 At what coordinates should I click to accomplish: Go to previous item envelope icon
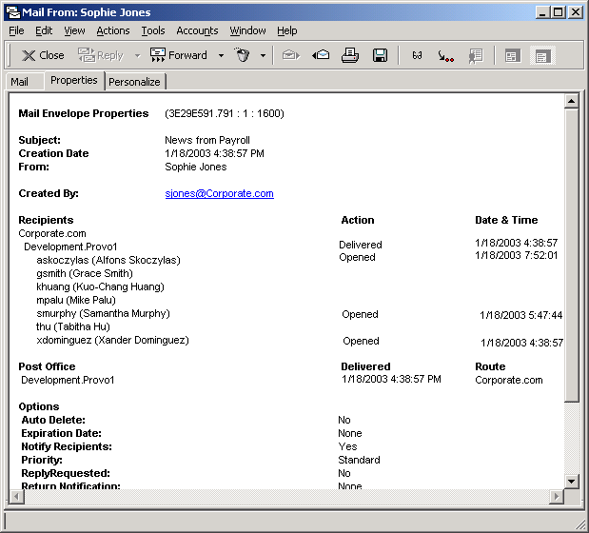coord(321,55)
